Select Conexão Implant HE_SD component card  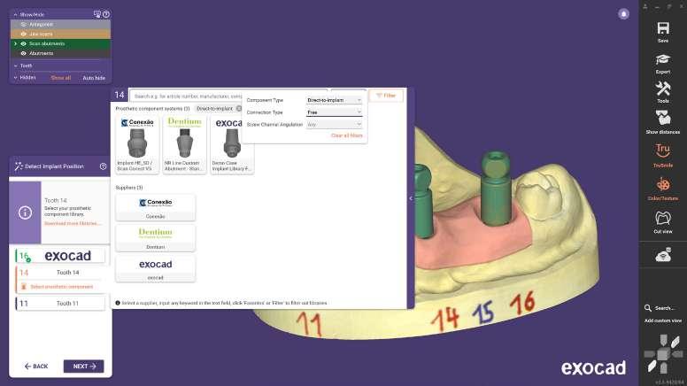point(137,144)
